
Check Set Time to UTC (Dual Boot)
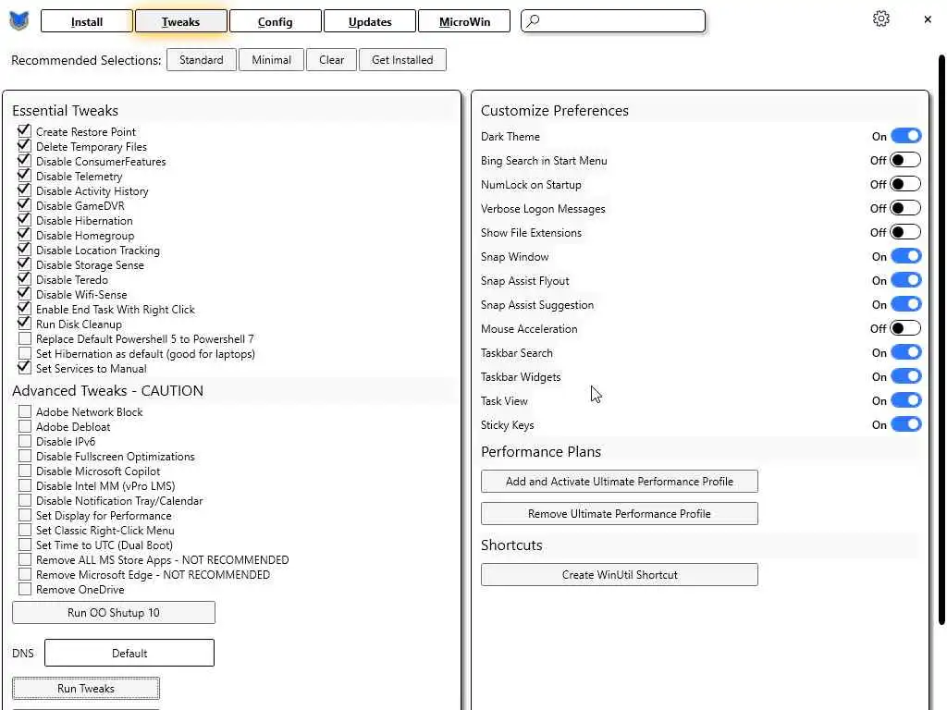pyautogui.click(x=25, y=545)
